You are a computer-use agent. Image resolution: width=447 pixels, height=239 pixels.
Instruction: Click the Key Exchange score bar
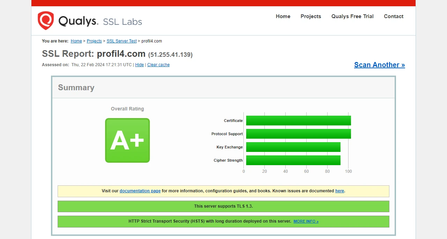coord(293,147)
